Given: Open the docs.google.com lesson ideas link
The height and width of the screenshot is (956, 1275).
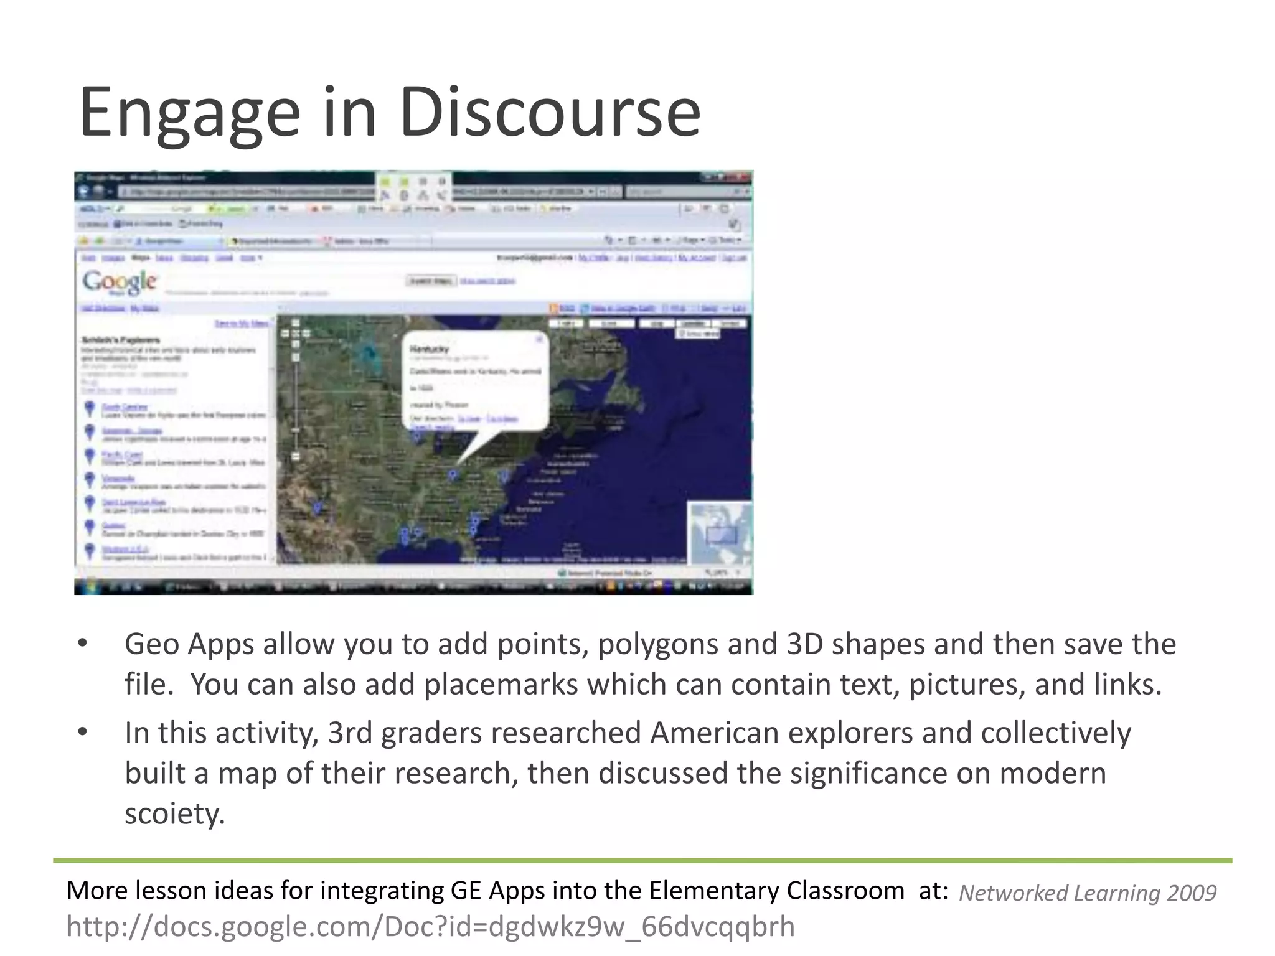Looking at the screenshot, I should [x=430, y=927].
